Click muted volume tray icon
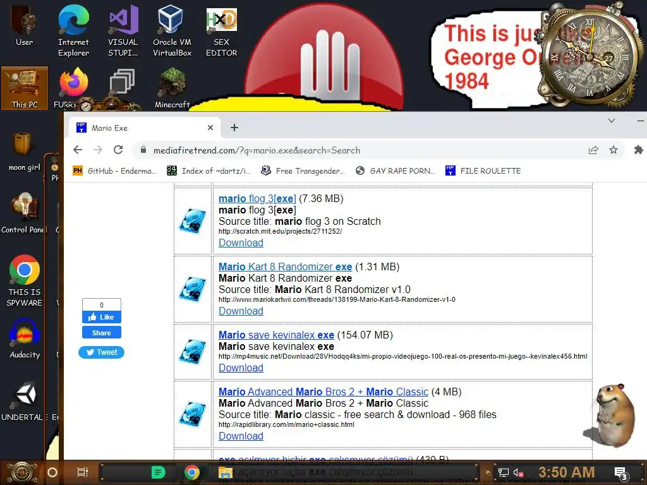 (x=518, y=472)
